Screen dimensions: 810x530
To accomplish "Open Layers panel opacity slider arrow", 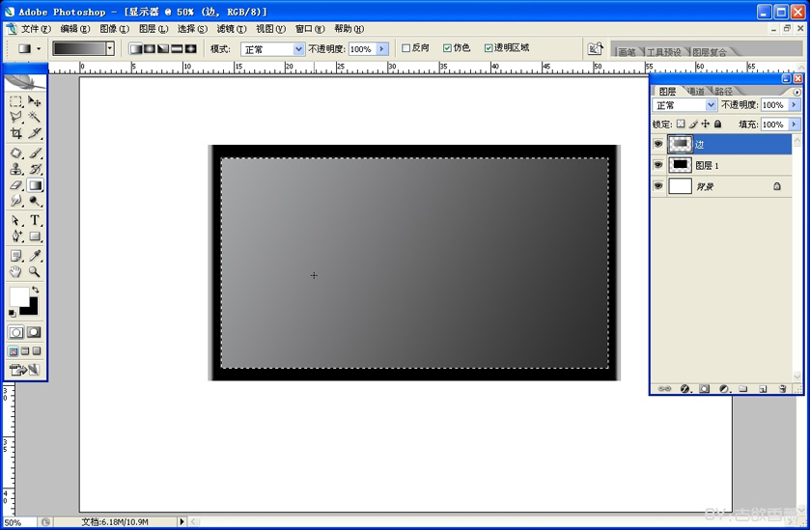I will pos(794,105).
